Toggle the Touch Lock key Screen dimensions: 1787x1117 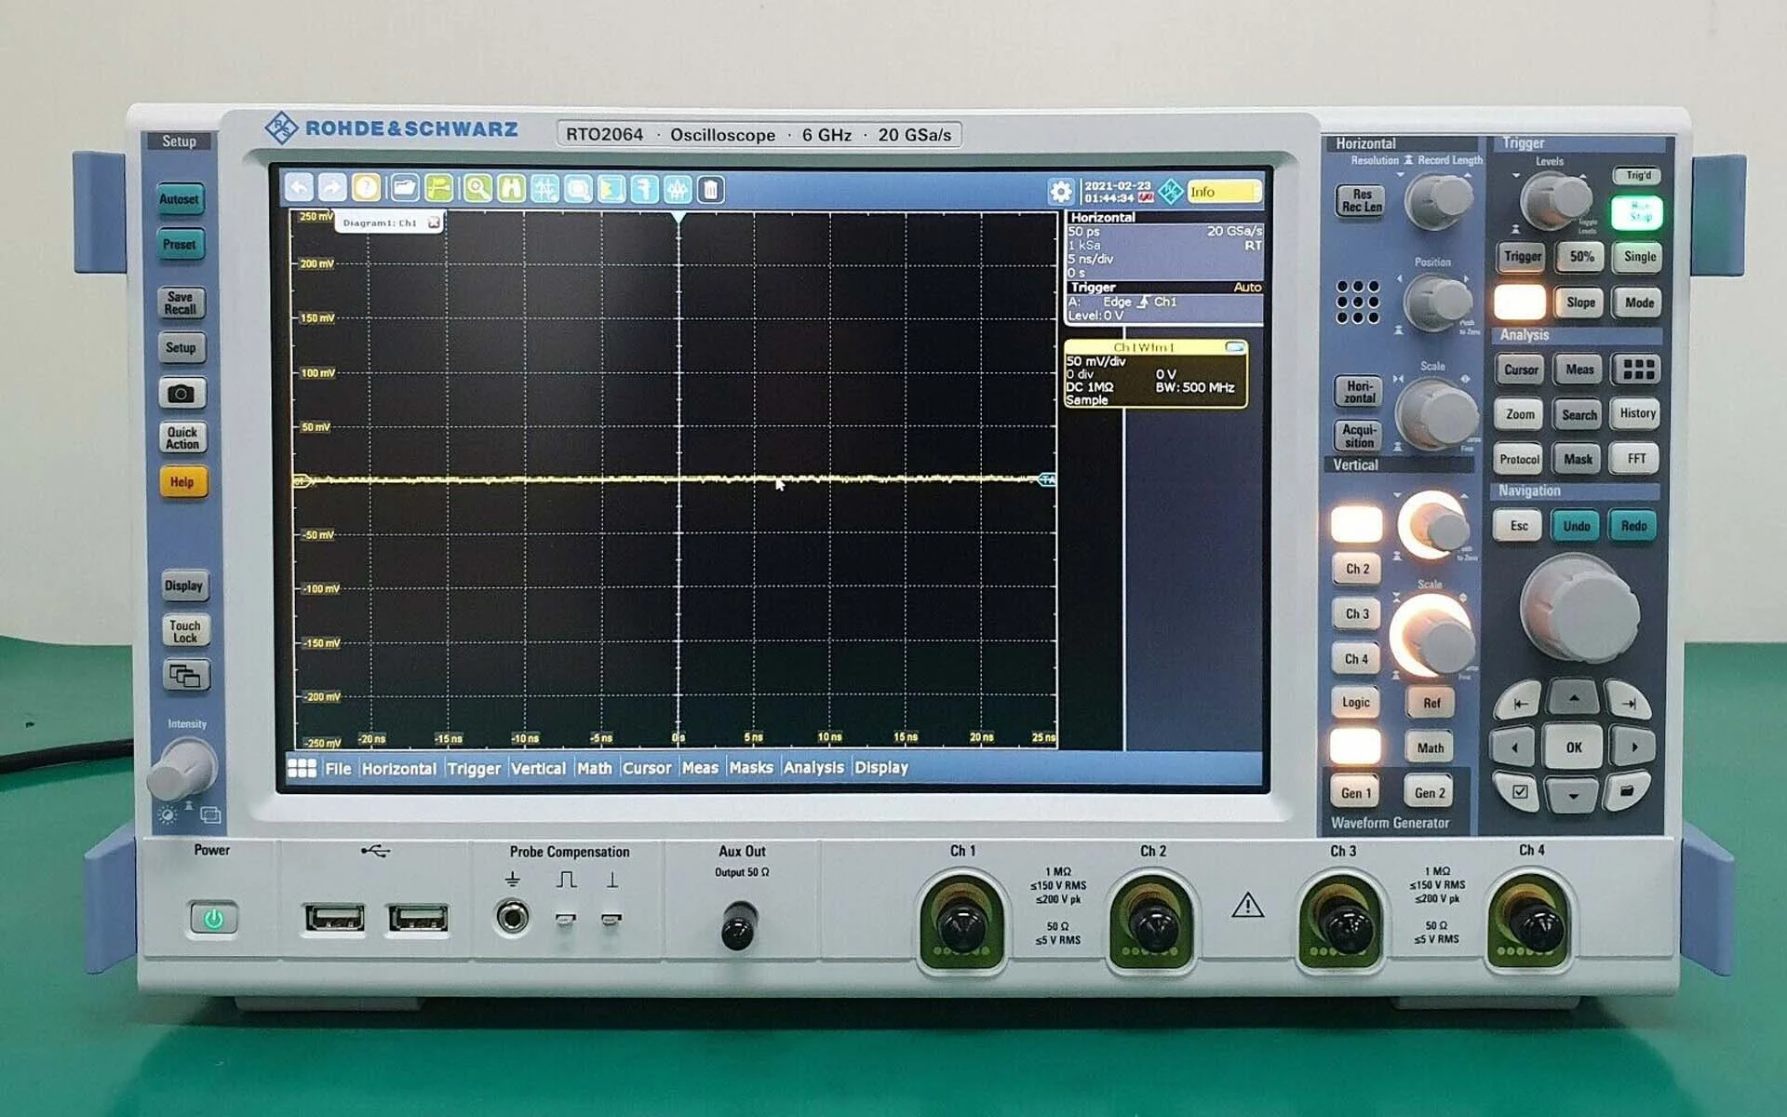coord(184,630)
